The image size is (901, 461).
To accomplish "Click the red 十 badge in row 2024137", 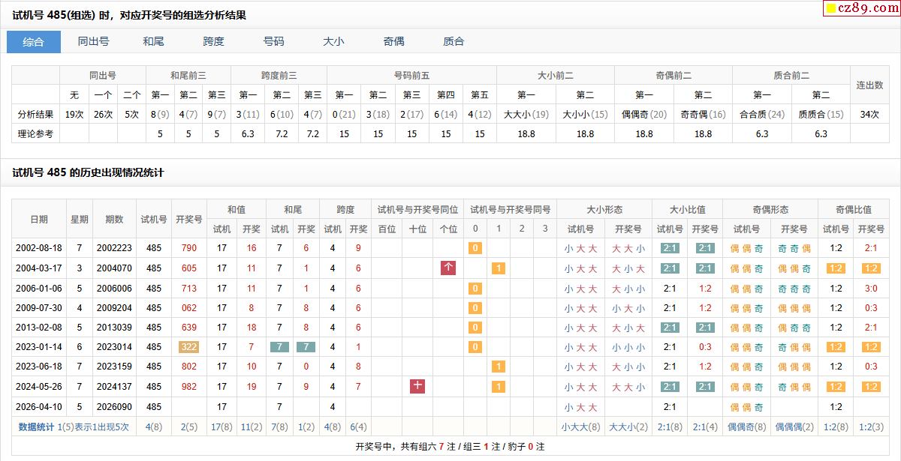I will tap(417, 386).
